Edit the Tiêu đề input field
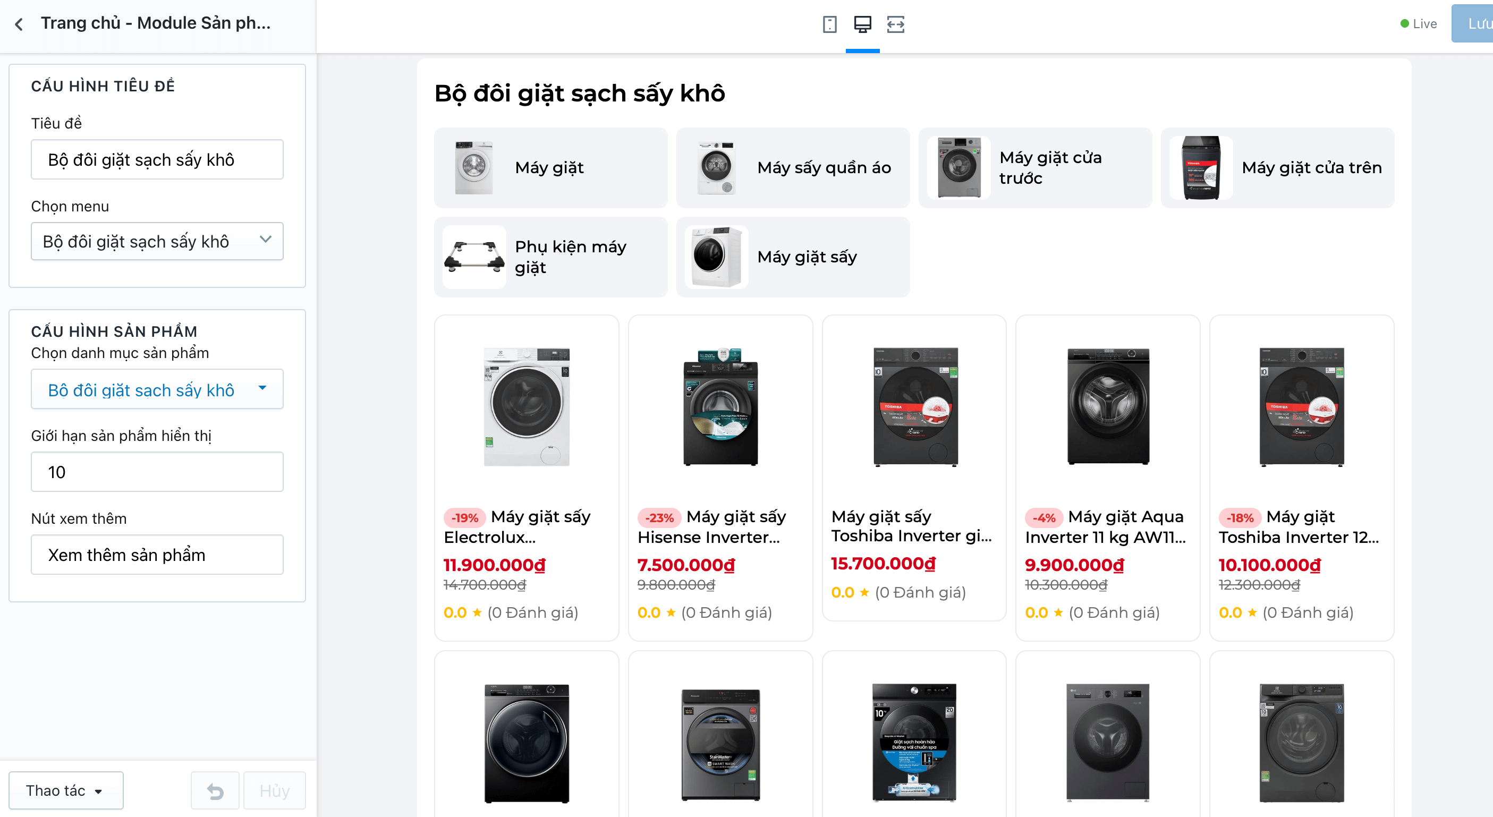The image size is (1493, 817). [157, 159]
